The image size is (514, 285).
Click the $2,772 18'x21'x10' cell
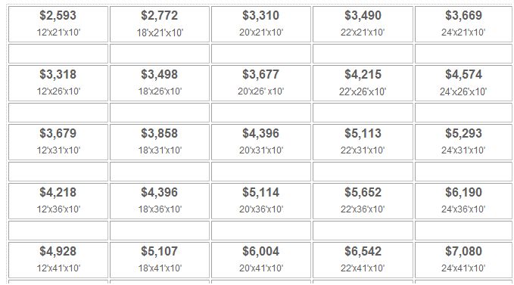(x=160, y=24)
